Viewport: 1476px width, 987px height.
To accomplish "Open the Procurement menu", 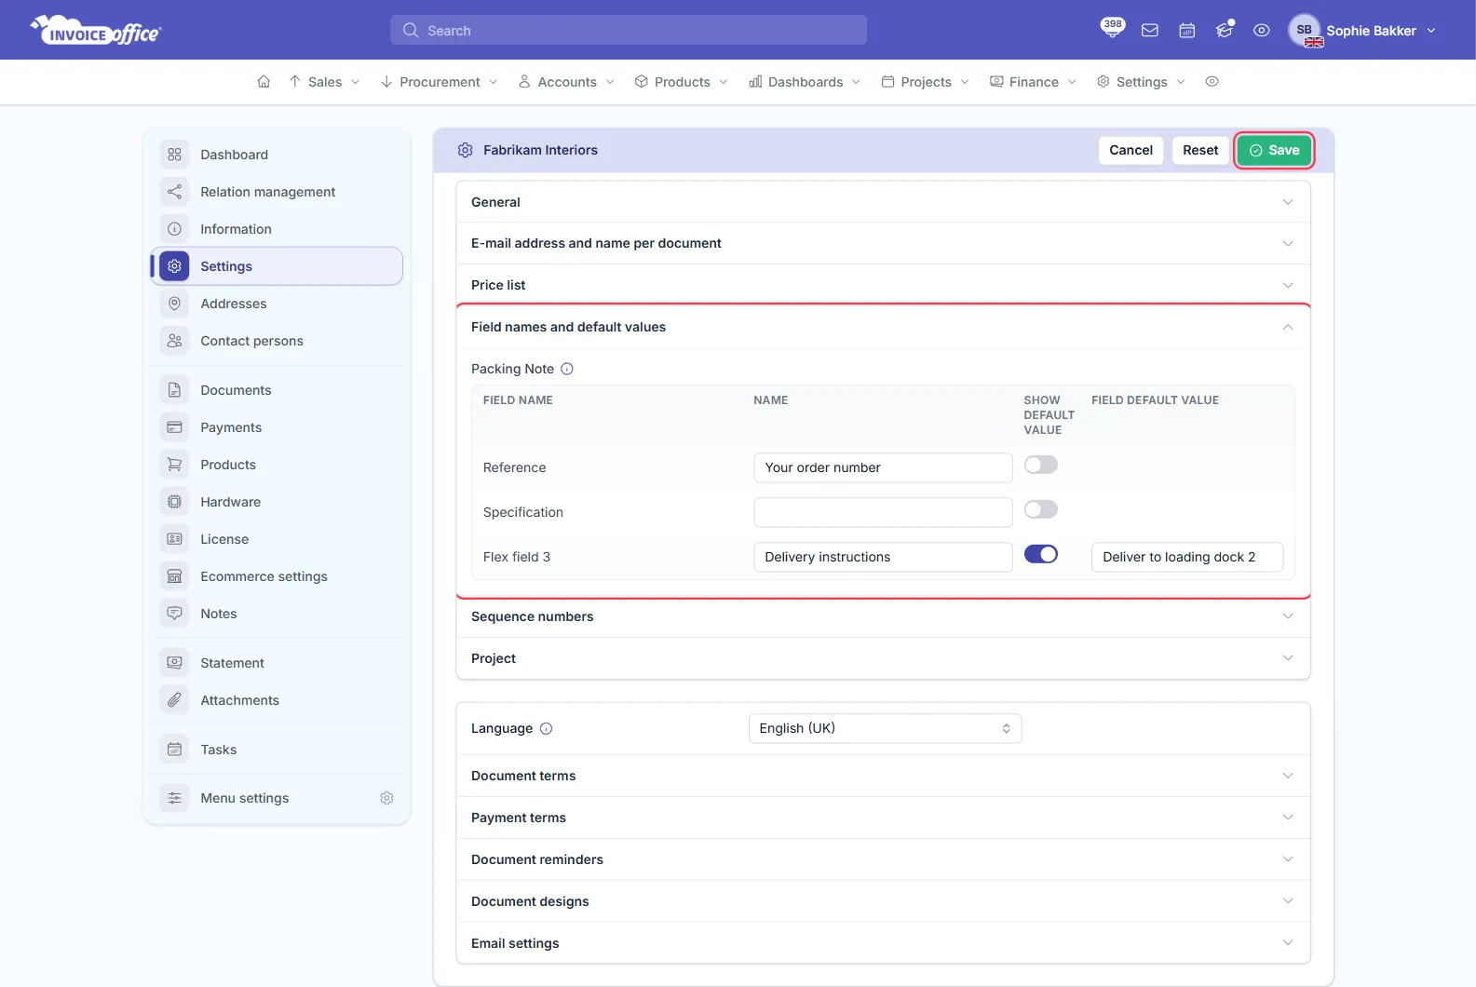I will (x=440, y=82).
